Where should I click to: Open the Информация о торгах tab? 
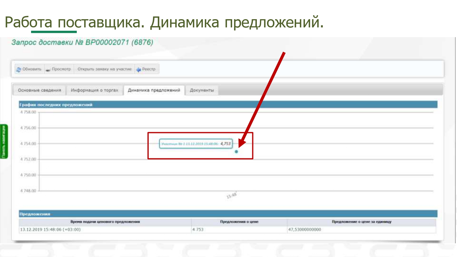click(94, 90)
